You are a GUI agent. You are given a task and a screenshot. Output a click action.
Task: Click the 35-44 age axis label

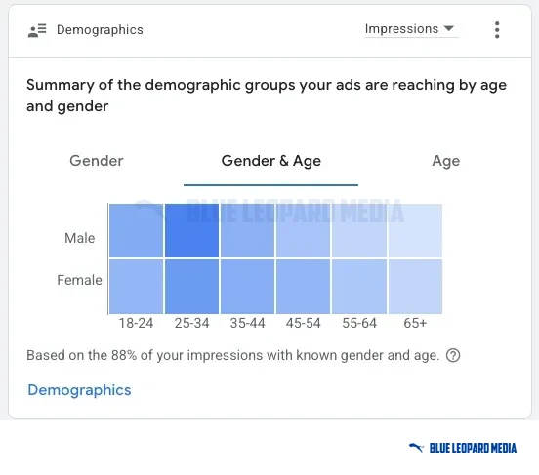coord(247,323)
